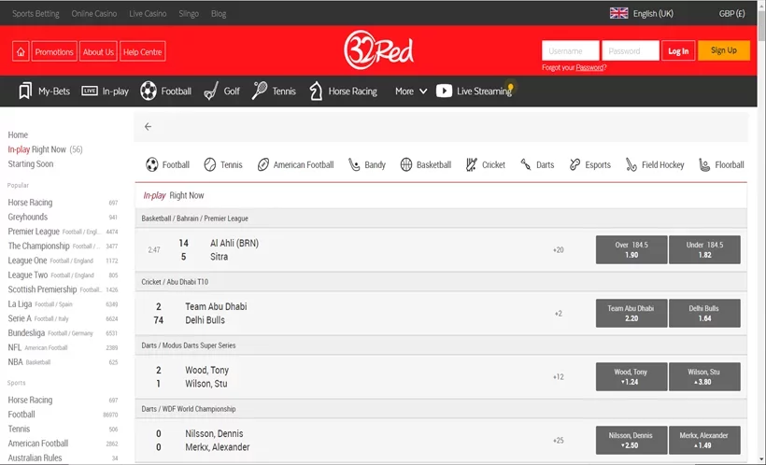Open Sports Betting top menu
This screenshot has width=766, height=465.
tap(35, 14)
